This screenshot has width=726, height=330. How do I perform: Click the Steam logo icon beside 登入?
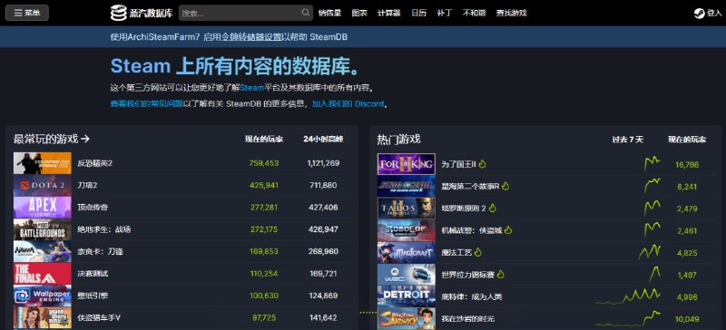(699, 14)
